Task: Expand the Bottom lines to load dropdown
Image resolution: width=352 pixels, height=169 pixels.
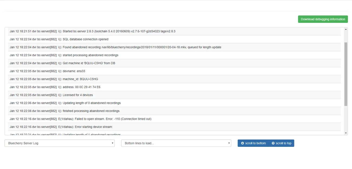Action: click(x=176, y=143)
